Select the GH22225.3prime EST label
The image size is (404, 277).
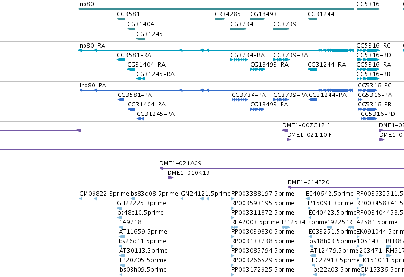141,203
